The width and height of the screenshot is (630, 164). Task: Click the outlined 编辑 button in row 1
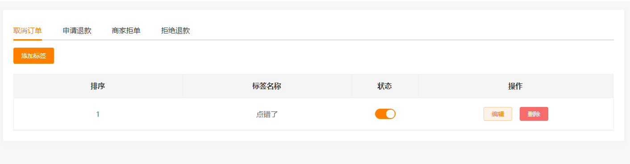[x=498, y=114]
